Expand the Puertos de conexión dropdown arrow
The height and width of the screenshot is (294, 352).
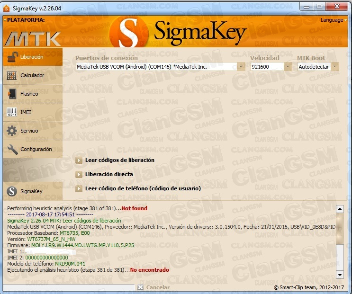pyautogui.click(x=241, y=67)
